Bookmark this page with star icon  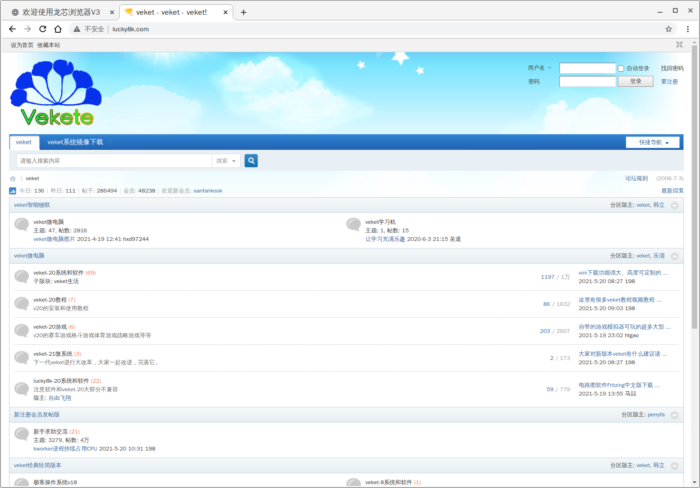tap(669, 29)
